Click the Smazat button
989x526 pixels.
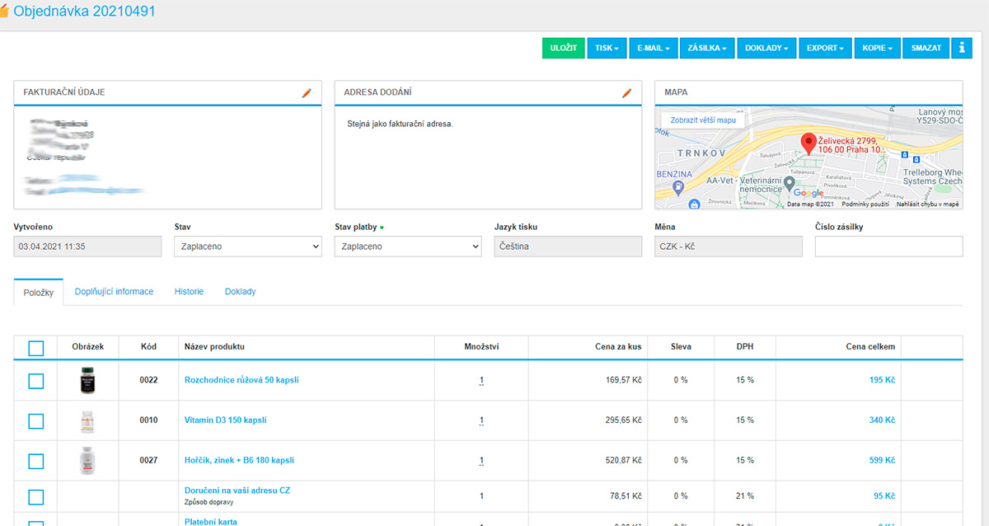(926, 48)
